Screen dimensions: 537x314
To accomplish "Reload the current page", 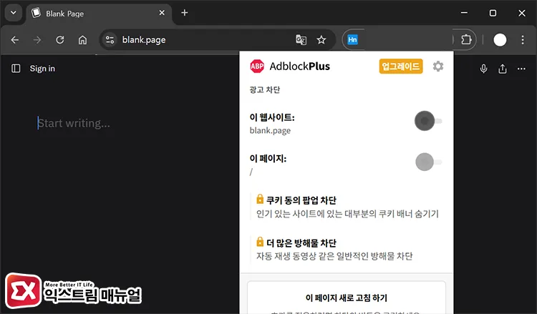I will [x=60, y=40].
